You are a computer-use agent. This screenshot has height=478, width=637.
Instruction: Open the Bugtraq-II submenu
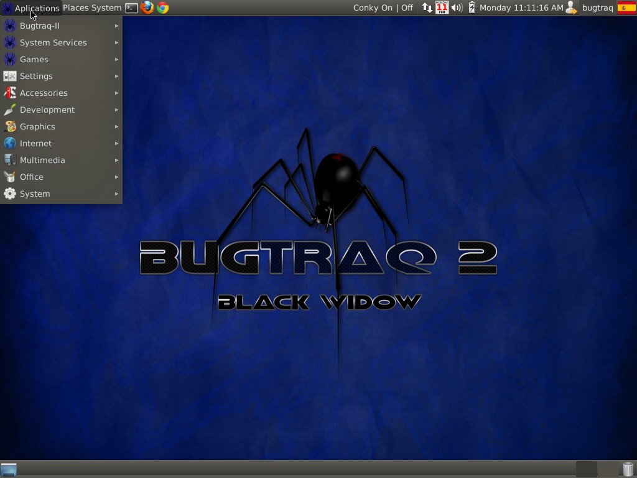tap(62, 26)
